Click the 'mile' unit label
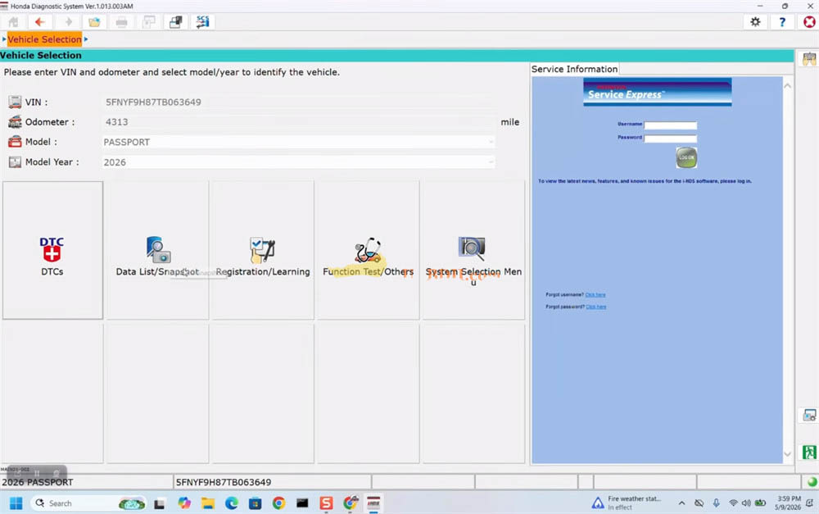 [509, 122]
